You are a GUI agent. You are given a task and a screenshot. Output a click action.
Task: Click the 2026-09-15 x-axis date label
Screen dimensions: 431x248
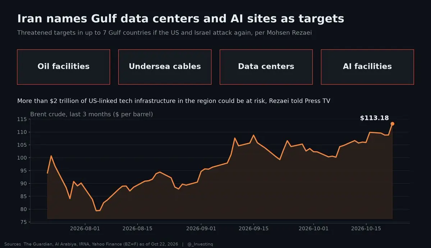pos(254,229)
